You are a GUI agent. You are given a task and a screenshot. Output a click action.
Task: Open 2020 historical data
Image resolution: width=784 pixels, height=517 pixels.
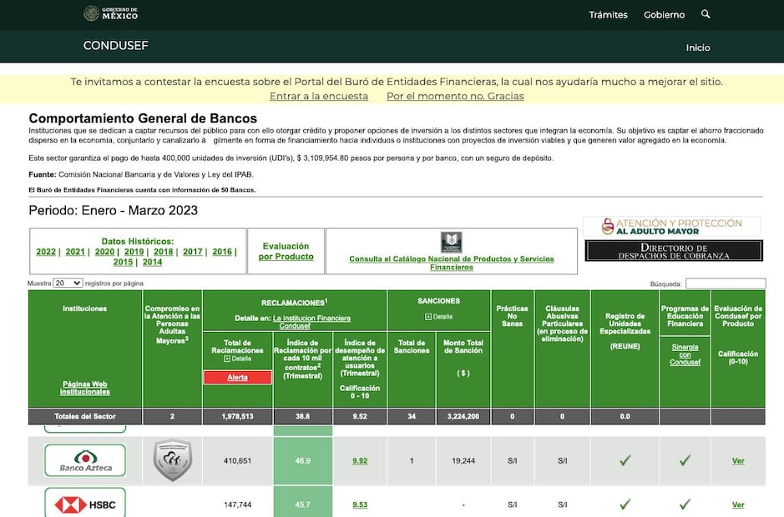pyautogui.click(x=104, y=252)
